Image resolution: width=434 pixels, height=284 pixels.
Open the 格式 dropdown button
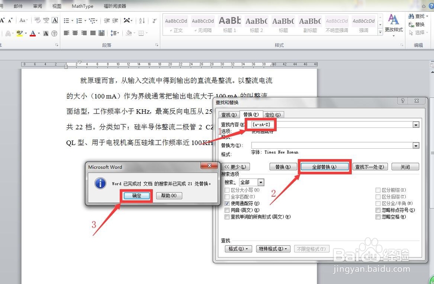238,249
